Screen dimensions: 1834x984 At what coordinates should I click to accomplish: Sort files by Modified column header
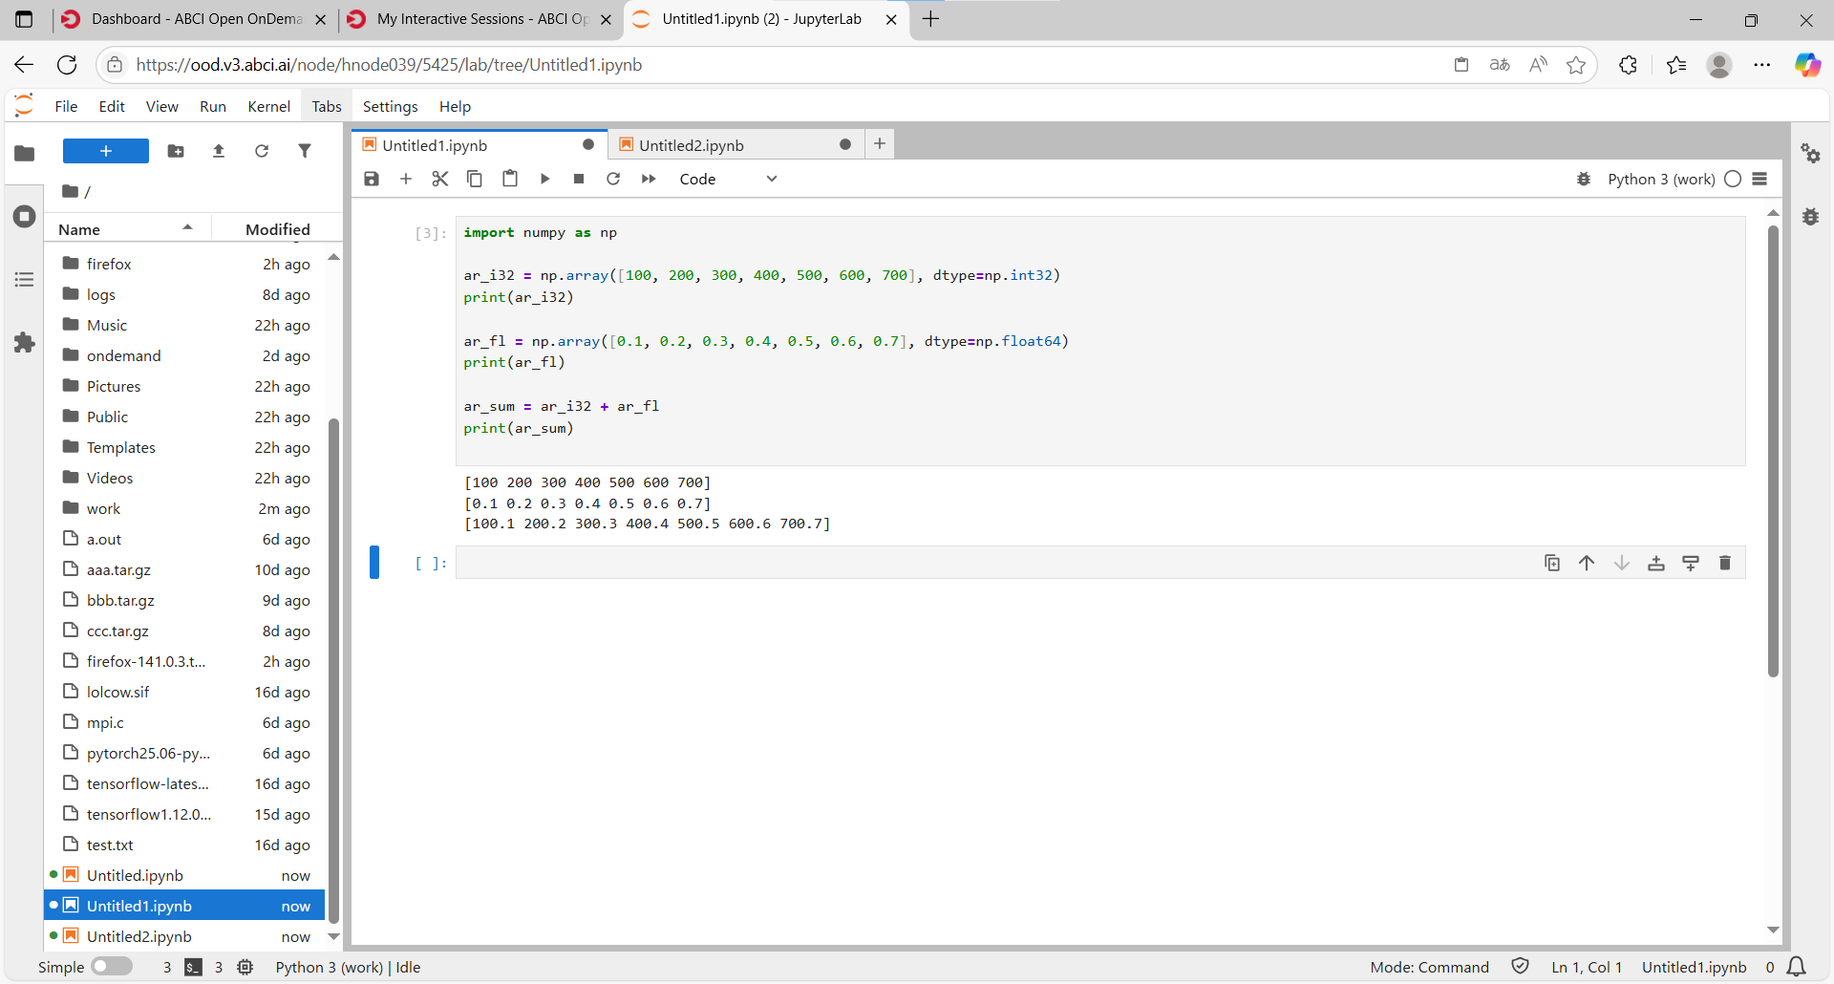click(277, 229)
